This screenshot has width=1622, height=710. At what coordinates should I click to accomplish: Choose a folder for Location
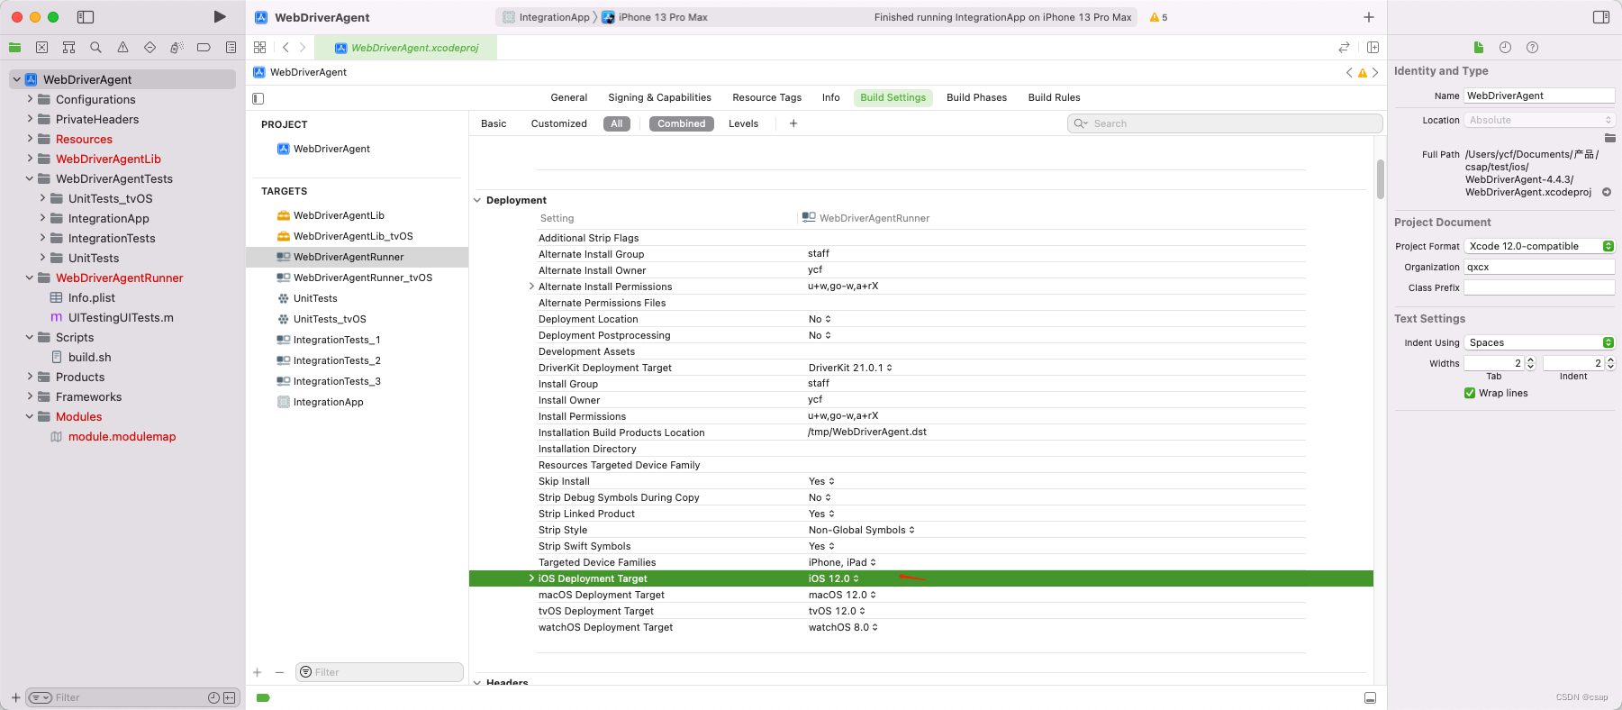pyautogui.click(x=1609, y=138)
